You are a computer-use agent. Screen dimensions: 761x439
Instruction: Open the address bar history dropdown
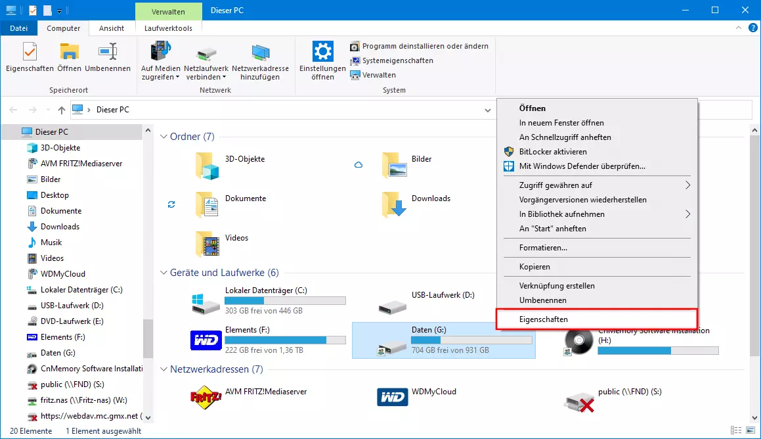(488, 110)
